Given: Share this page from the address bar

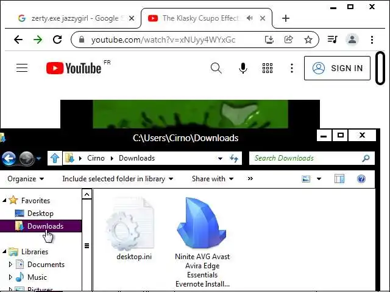Looking at the screenshot, I should (x=288, y=40).
